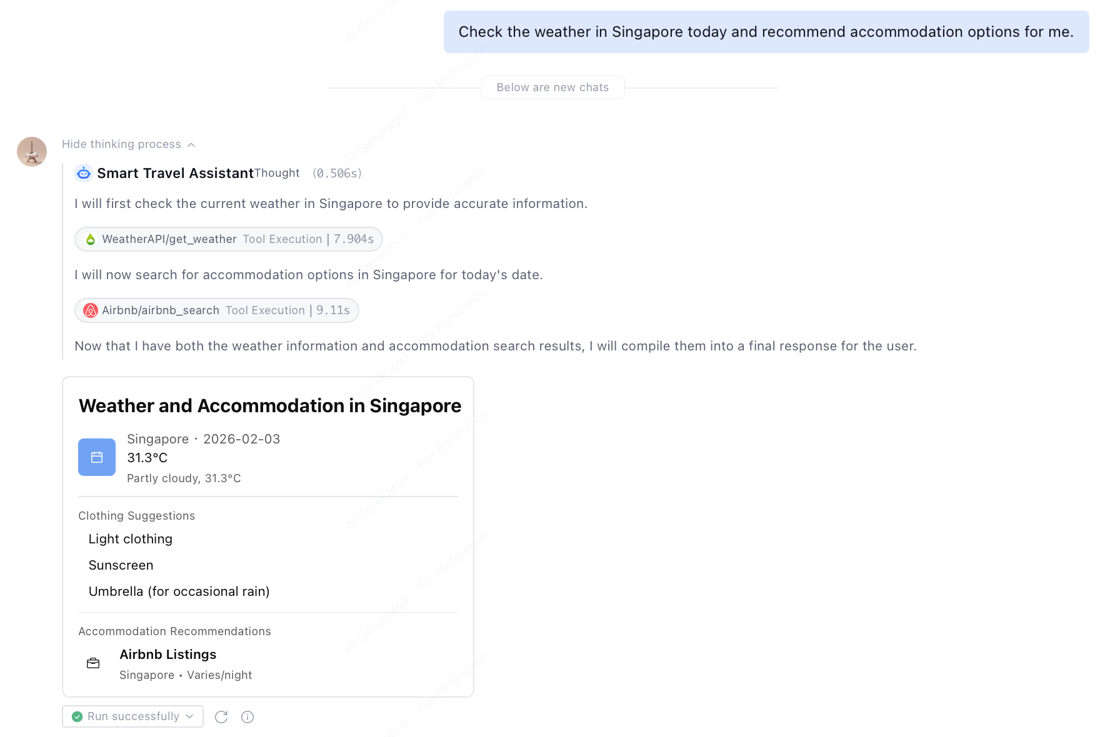The image size is (1100, 737).
Task: Click the blue calendar icon in weather card
Action: click(x=97, y=457)
